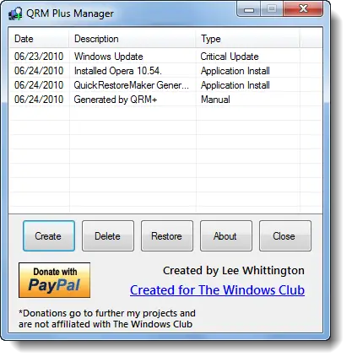Open the About dialog
Image resolution: width=352 pixels, height=362 pixels.
(x=226, y=235)
